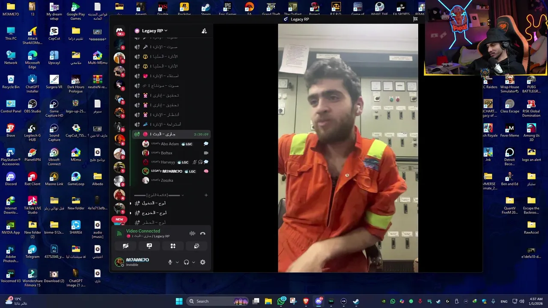Open Google Play Games desktop shortcut
This screenshot has width=548, height=308.
click(x=76, y=11)
